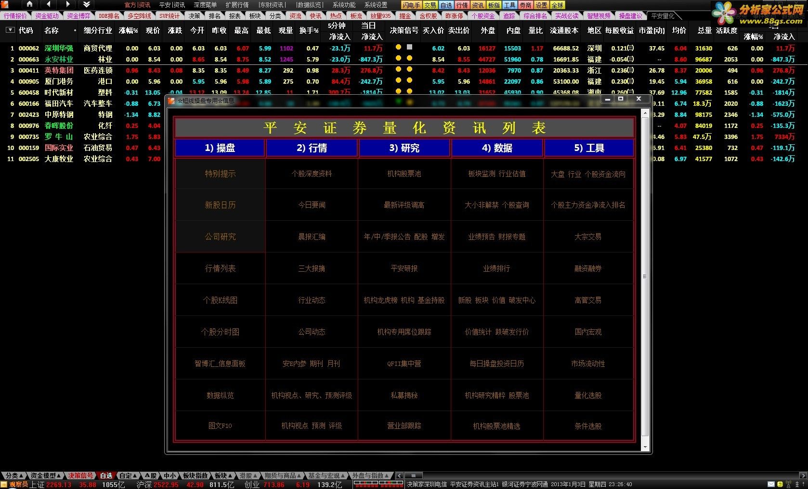This screenshot has height=489, width=808.
Task: Open the 融资融券 link
Action: point(588,268)
